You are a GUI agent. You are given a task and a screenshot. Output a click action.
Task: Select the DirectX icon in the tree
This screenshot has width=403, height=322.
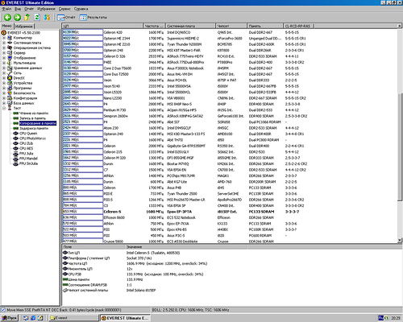tap(10, 78)
